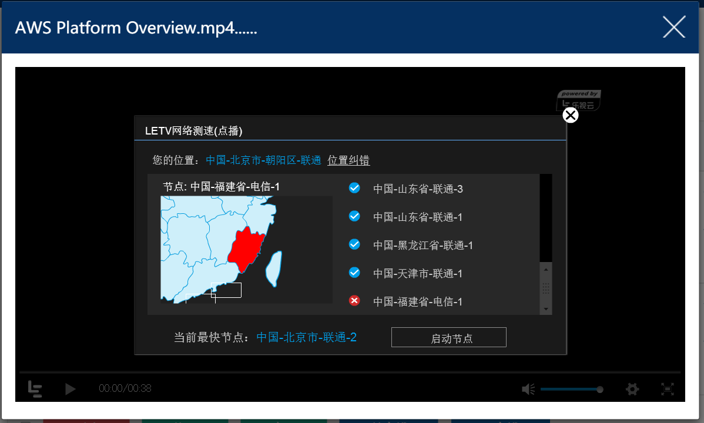Click the 启动节点 start node button
The width and height of the screenshot is (704, 423).
[449, 337]
